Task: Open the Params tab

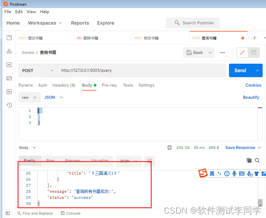Action: coord(26,85)
